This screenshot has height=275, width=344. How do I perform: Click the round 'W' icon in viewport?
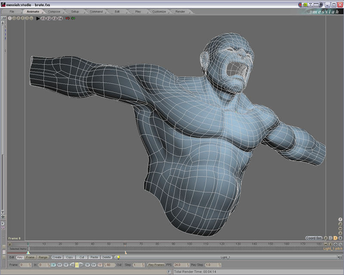point(341,228)
